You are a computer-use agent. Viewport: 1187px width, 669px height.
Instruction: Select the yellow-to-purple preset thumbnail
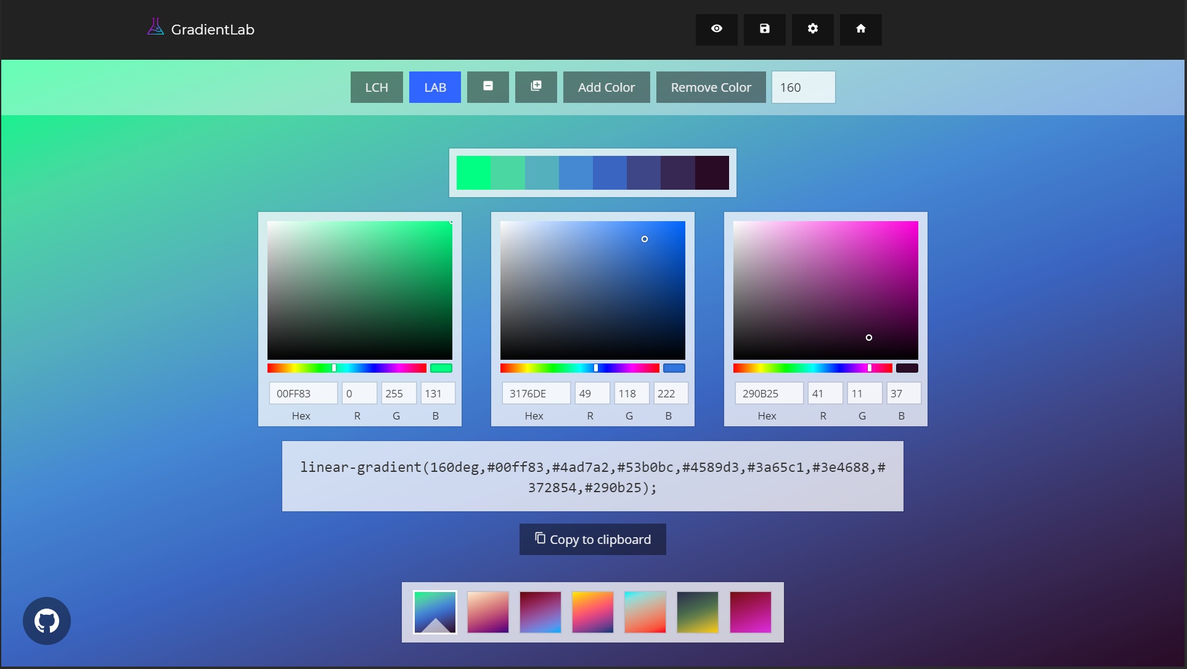[592, 612]
